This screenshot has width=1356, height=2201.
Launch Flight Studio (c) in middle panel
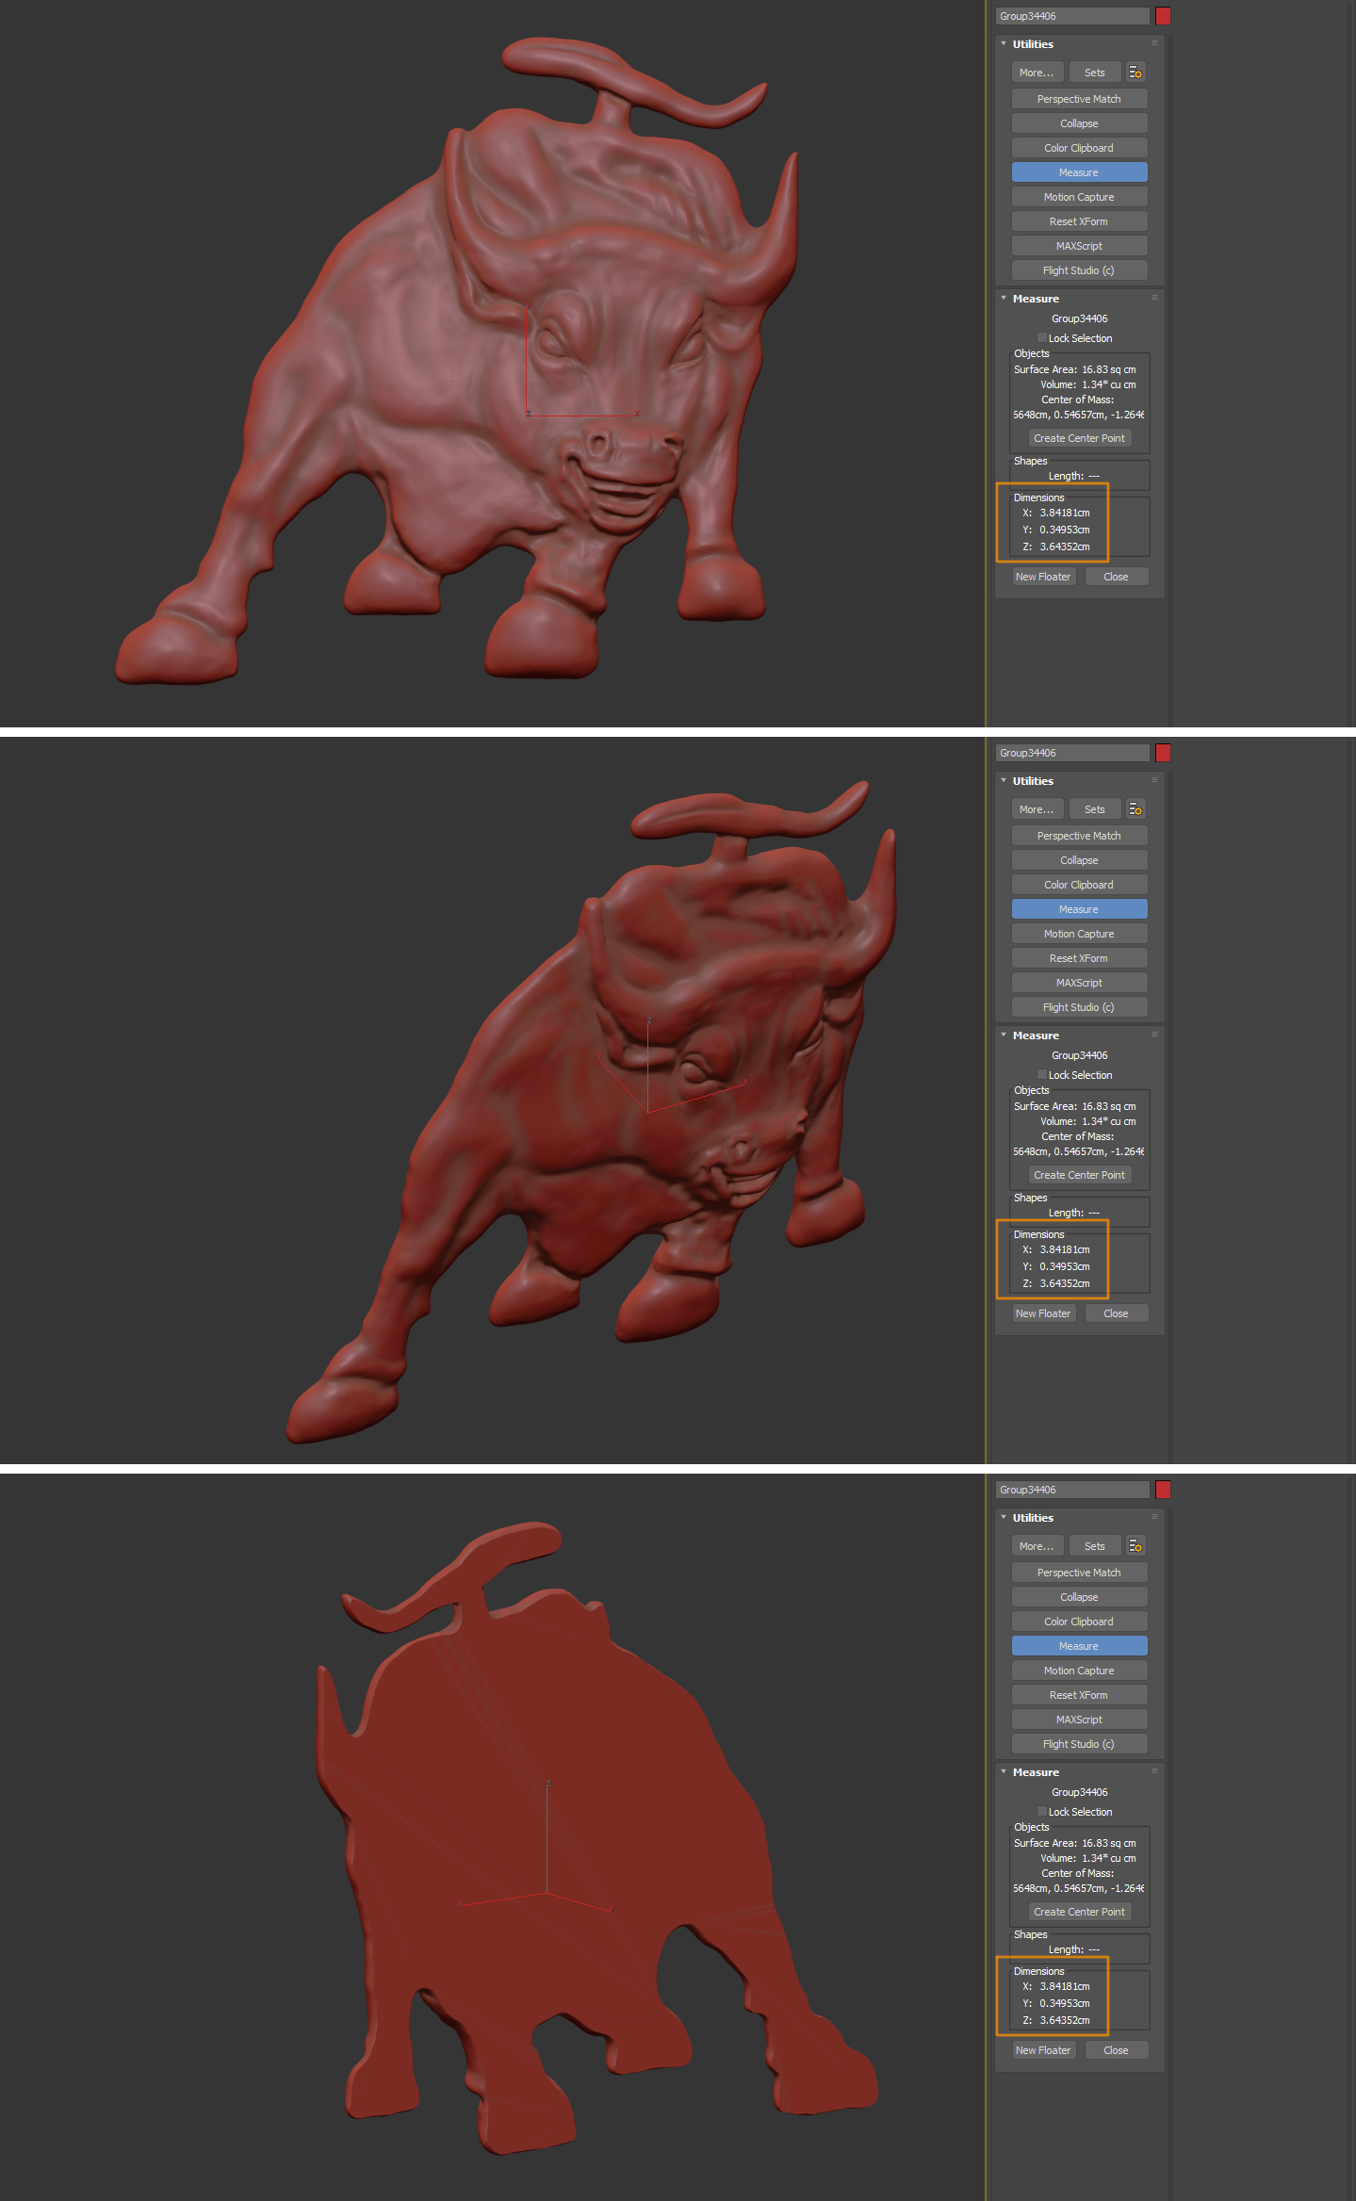[1080, 1007]
